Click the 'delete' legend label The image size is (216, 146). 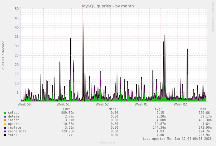(x=14, y=116)
